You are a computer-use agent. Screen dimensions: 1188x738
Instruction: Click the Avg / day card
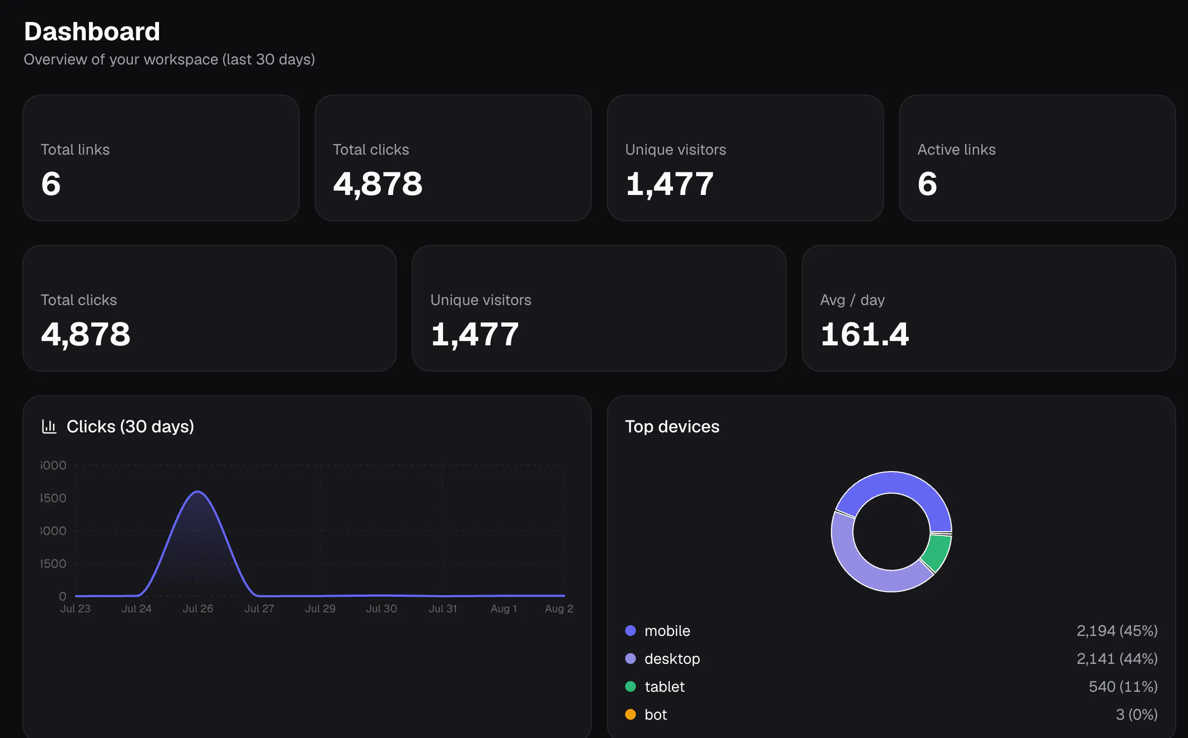tap(989, 308)
